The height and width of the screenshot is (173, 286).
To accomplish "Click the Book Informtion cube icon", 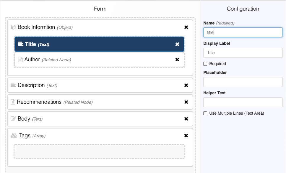I will click(x=13, y=27).
